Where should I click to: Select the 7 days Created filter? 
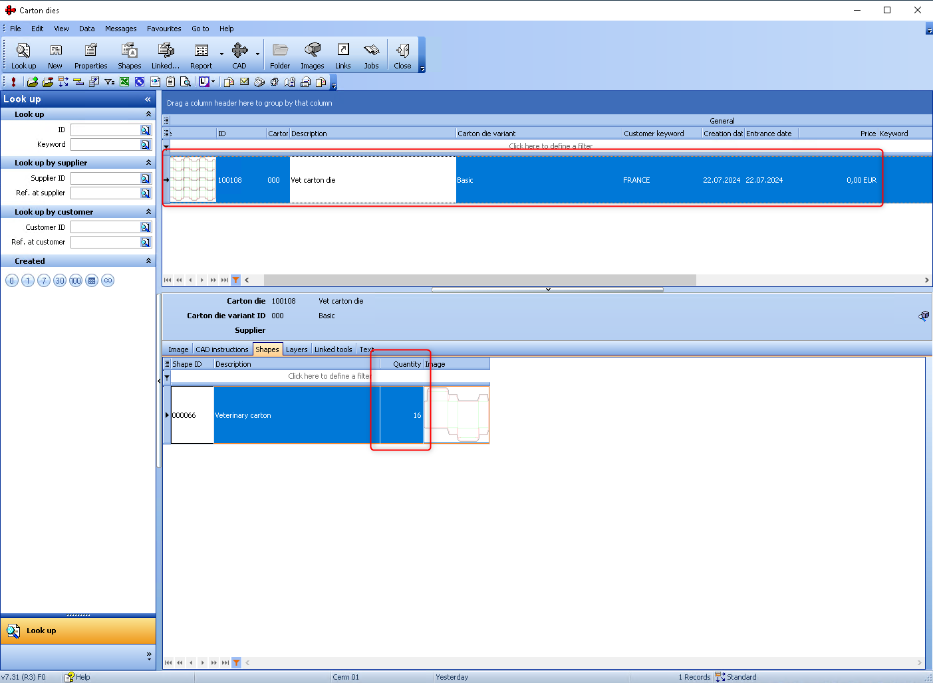click(x=44, y=280)
